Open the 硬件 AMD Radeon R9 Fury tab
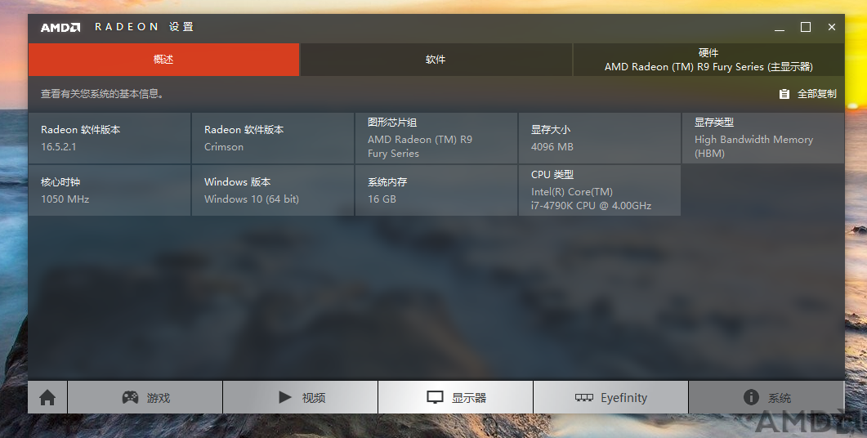The height and width of the screenshot is (438, 867). coord(708,60)
